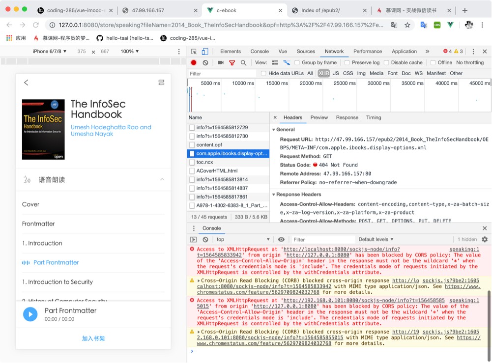The height and width of the screenshot is (363, 492).
Task: Open the Preview tab of the request
Action: click(319, 117)
